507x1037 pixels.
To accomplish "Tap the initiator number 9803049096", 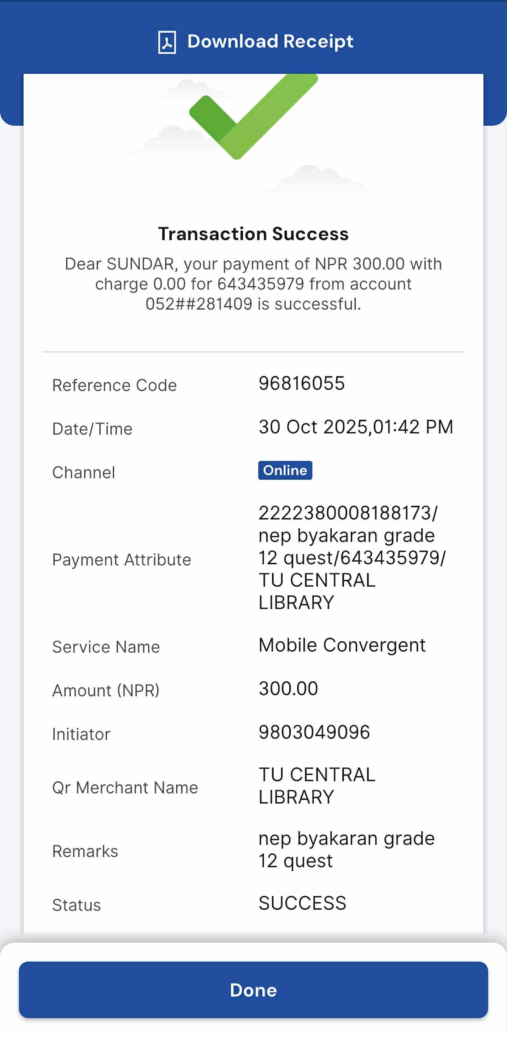I will pyautogui.click(x=314, y=732).
